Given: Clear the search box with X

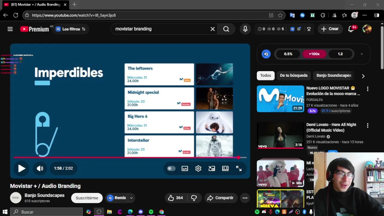Looking at the screenshot, I should (x=213, y=29).
